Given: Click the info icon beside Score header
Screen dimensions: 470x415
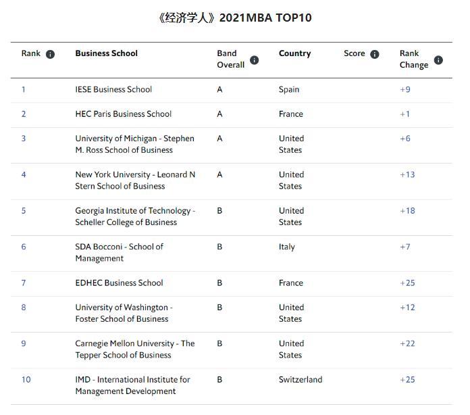Looking at the screenshot, I should [375, 54].
